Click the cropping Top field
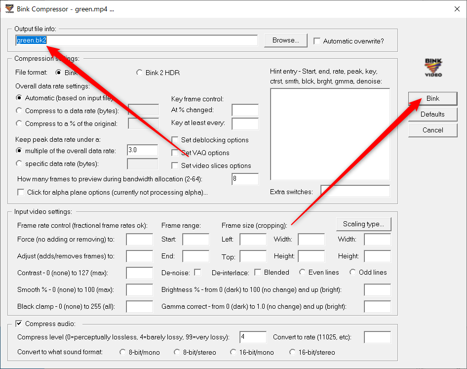 253,256
